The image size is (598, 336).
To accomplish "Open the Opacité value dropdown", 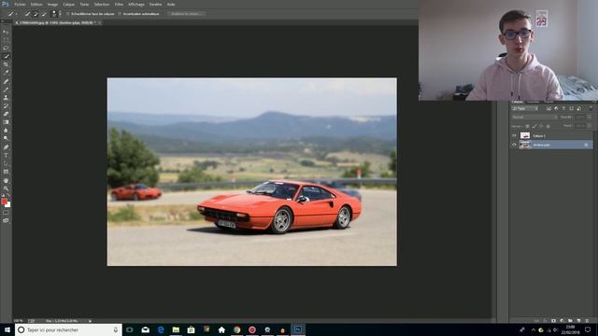I will pyautogui.click(x=590, y=118).
